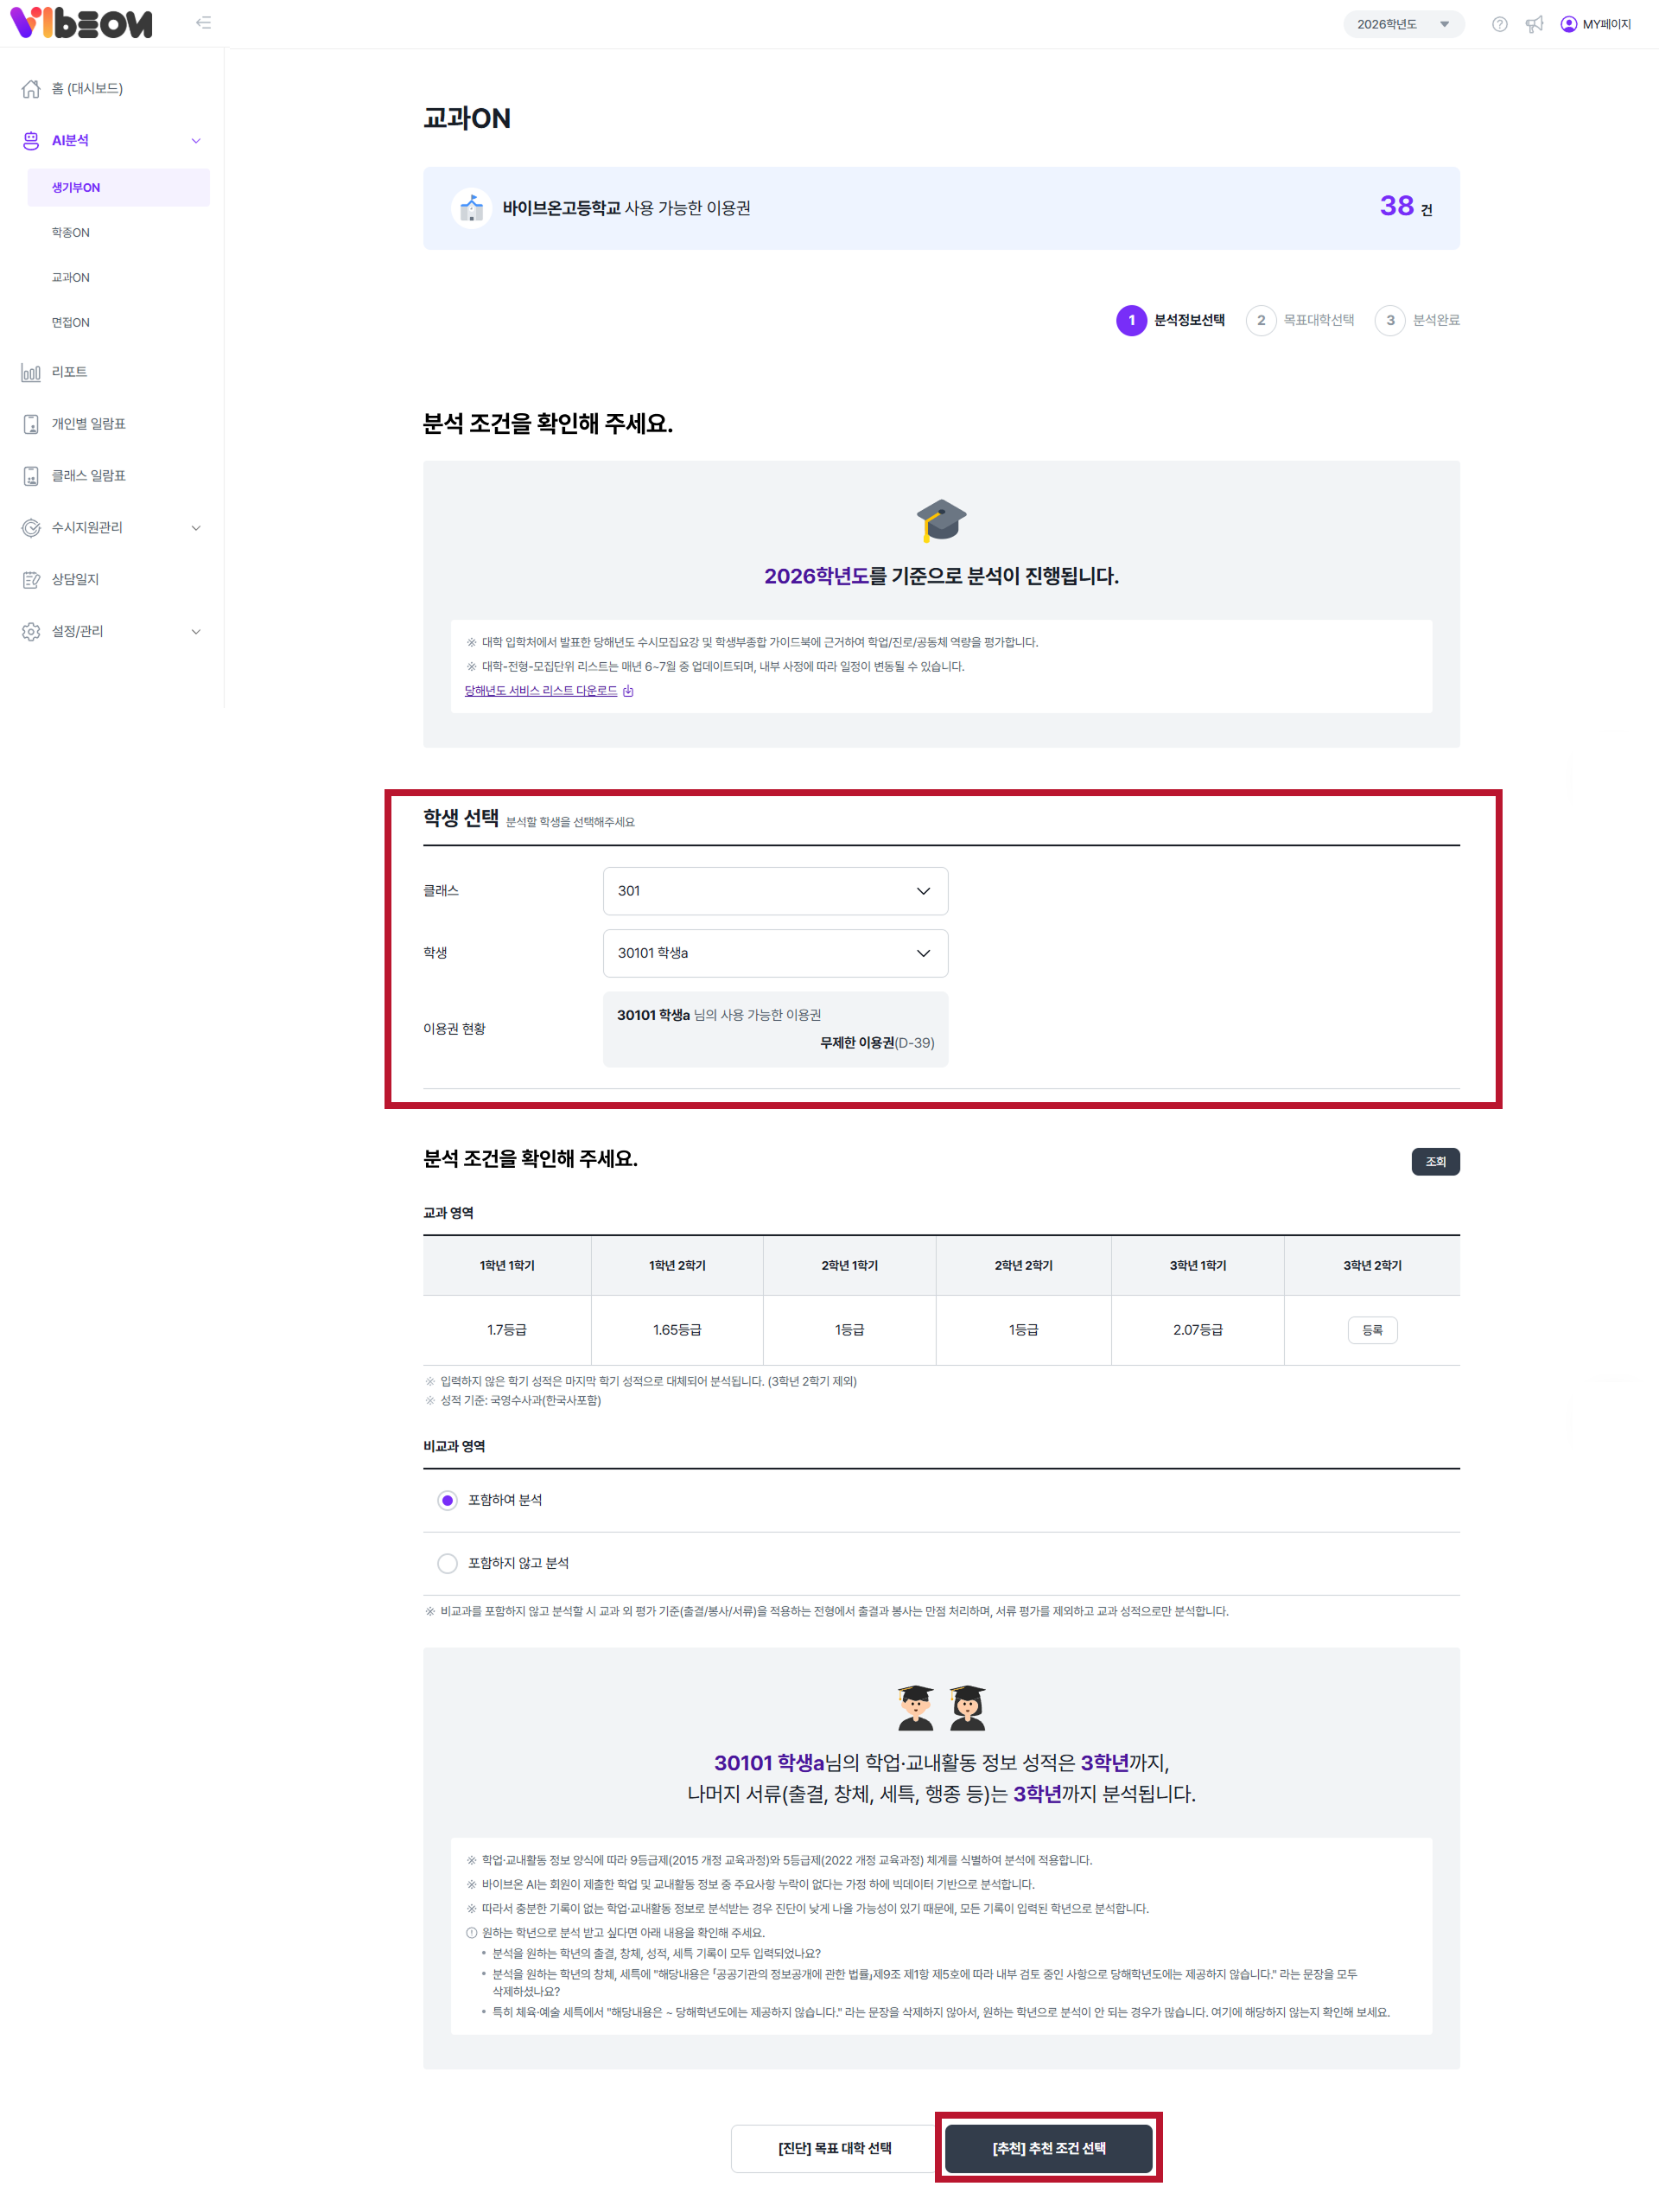The image size is (1659, 2212).
Task: Open the 상담일지 menu item
Action: pyautogui.click(x=75, y=580)
